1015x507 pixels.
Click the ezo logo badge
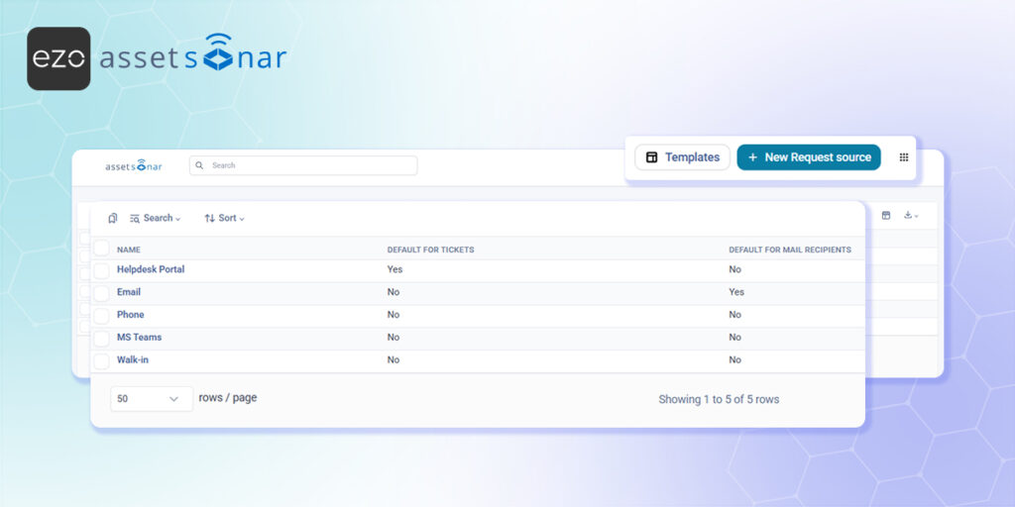(x=58, y=58)
